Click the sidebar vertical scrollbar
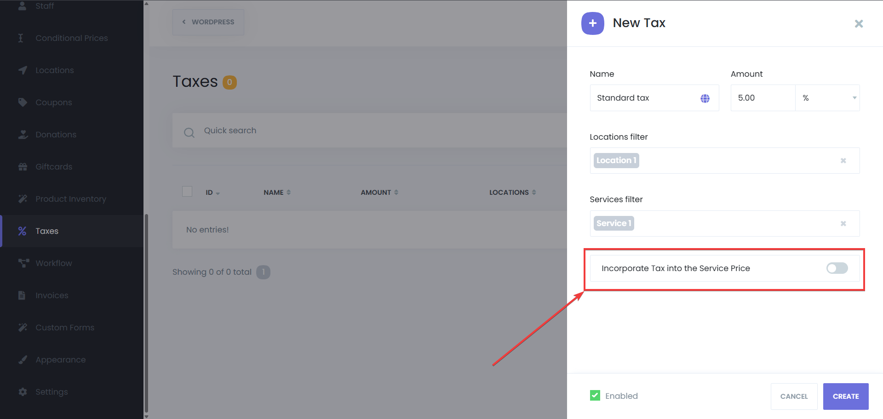The width and height of the screenshot is (883, 419). 146,312
